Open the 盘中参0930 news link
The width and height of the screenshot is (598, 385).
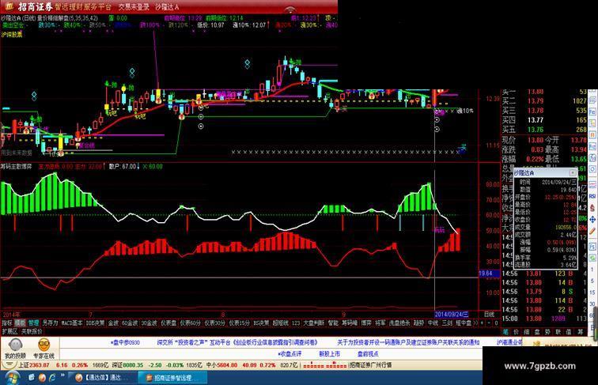point(125,342)
